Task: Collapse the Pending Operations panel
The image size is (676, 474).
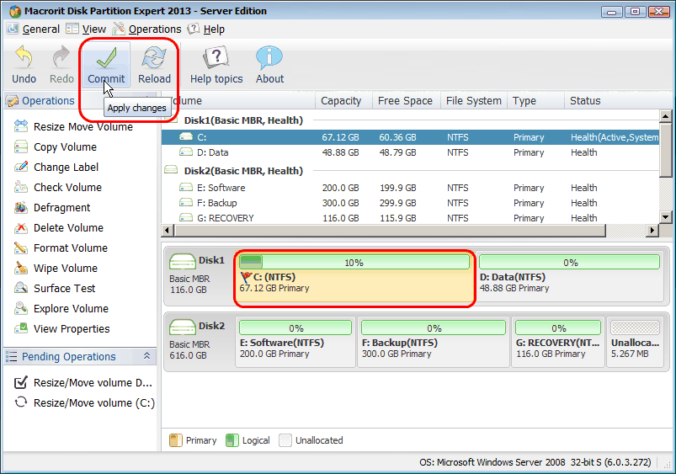Action: (146, 356)
